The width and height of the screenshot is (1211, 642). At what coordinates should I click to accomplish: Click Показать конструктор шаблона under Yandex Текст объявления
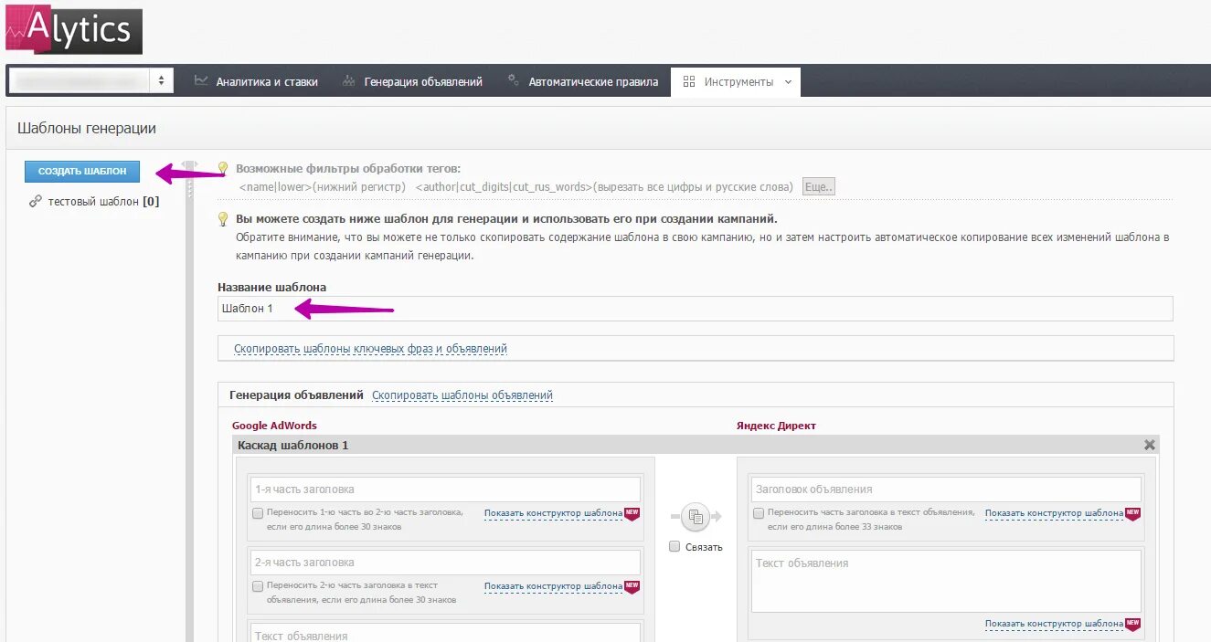(x=1054, y=624)
